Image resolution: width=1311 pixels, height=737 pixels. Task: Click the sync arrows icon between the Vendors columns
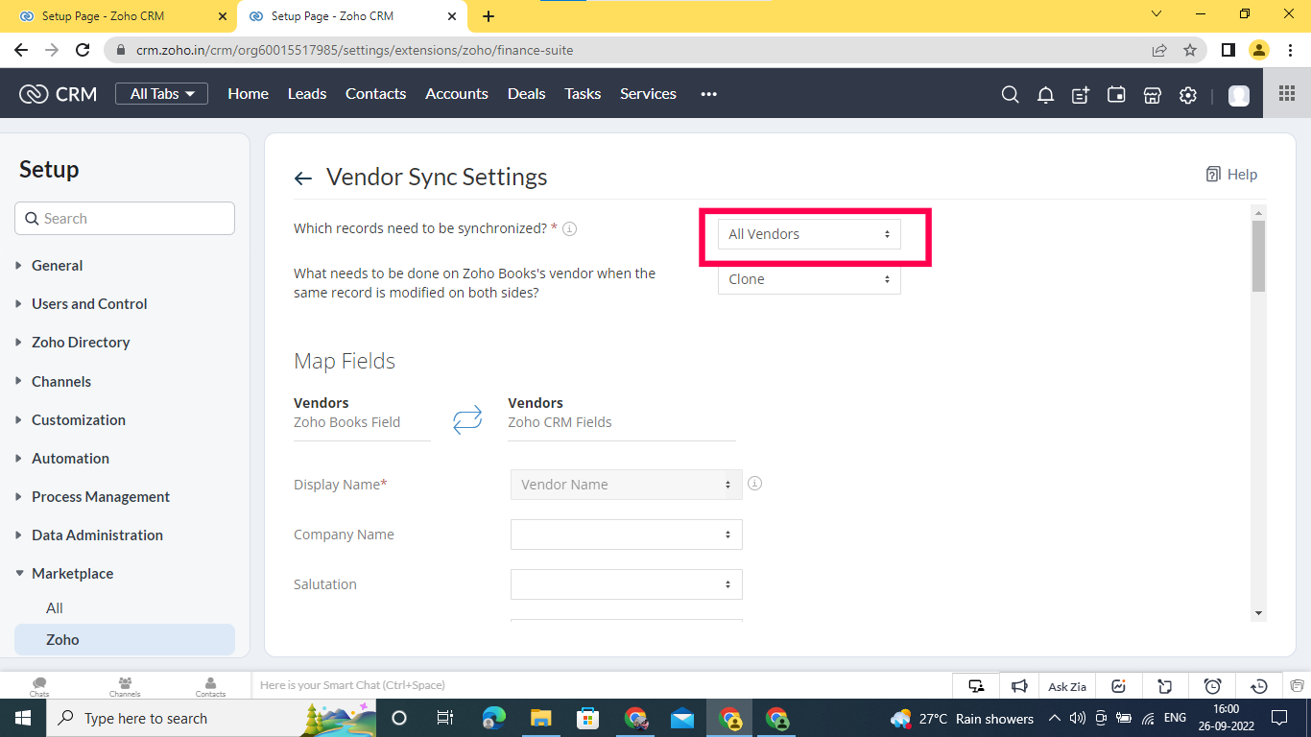pos(467,419)
